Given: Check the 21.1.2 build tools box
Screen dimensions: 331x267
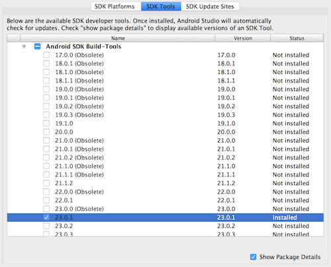Looking at the screenshot, I should tap(46, 183).
